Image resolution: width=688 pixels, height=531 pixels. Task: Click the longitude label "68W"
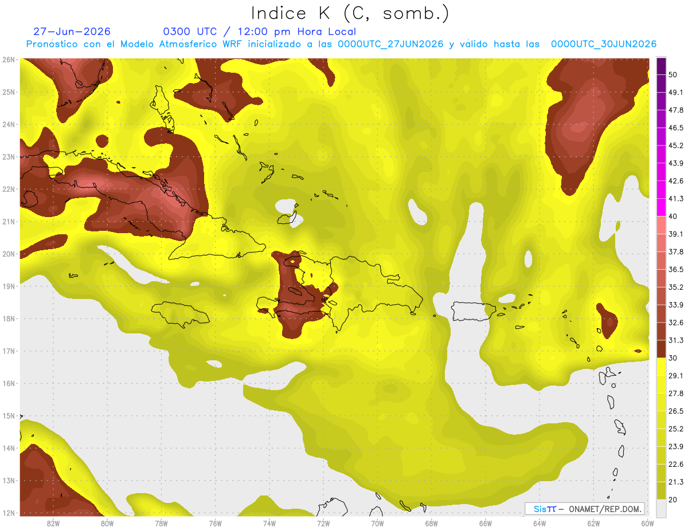tap(431, 523)
